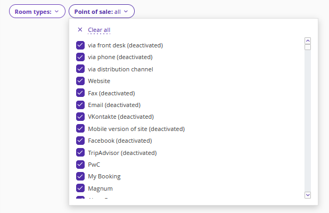Open the Room types dropdown
329x213 pixels.
[37, 11]
